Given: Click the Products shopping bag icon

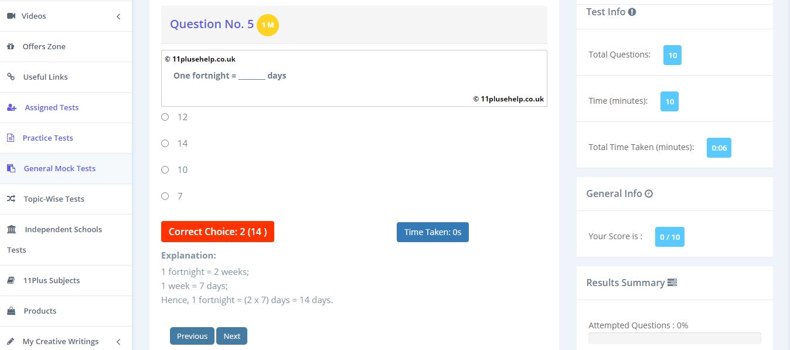Looking at the screenshot, I should pos(11,311).
